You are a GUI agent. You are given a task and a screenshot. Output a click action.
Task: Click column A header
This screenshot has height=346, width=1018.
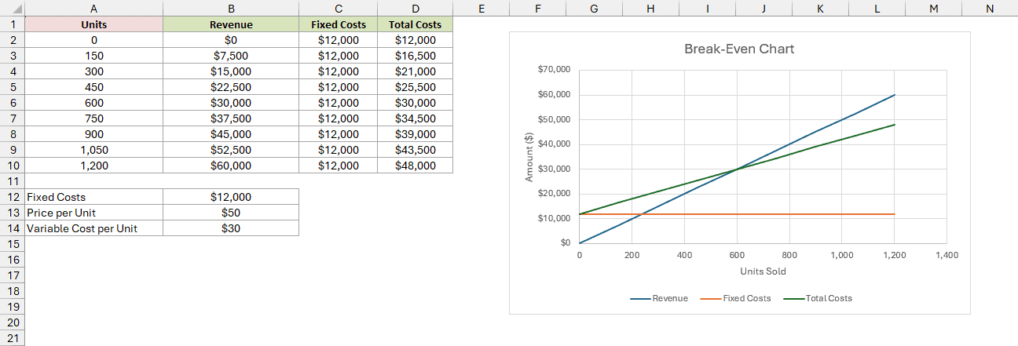click(94, 9)
